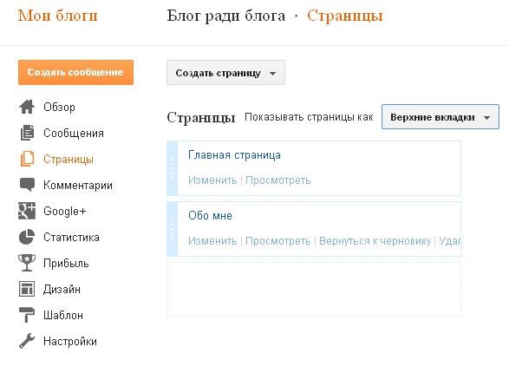
Task: Open the Обо мне page title
Action: [210, 215]
